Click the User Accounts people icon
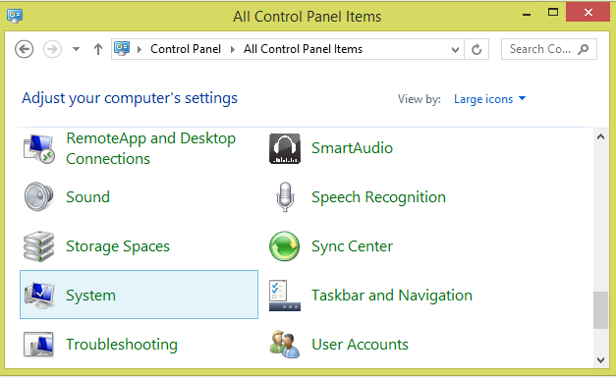The image size is (616, 379). pos(285,344)
